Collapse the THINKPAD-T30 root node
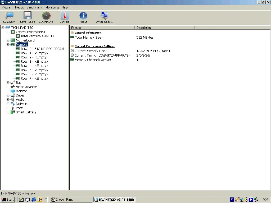Viewport: 271px width, 203px height. click(x=3, y=27)
